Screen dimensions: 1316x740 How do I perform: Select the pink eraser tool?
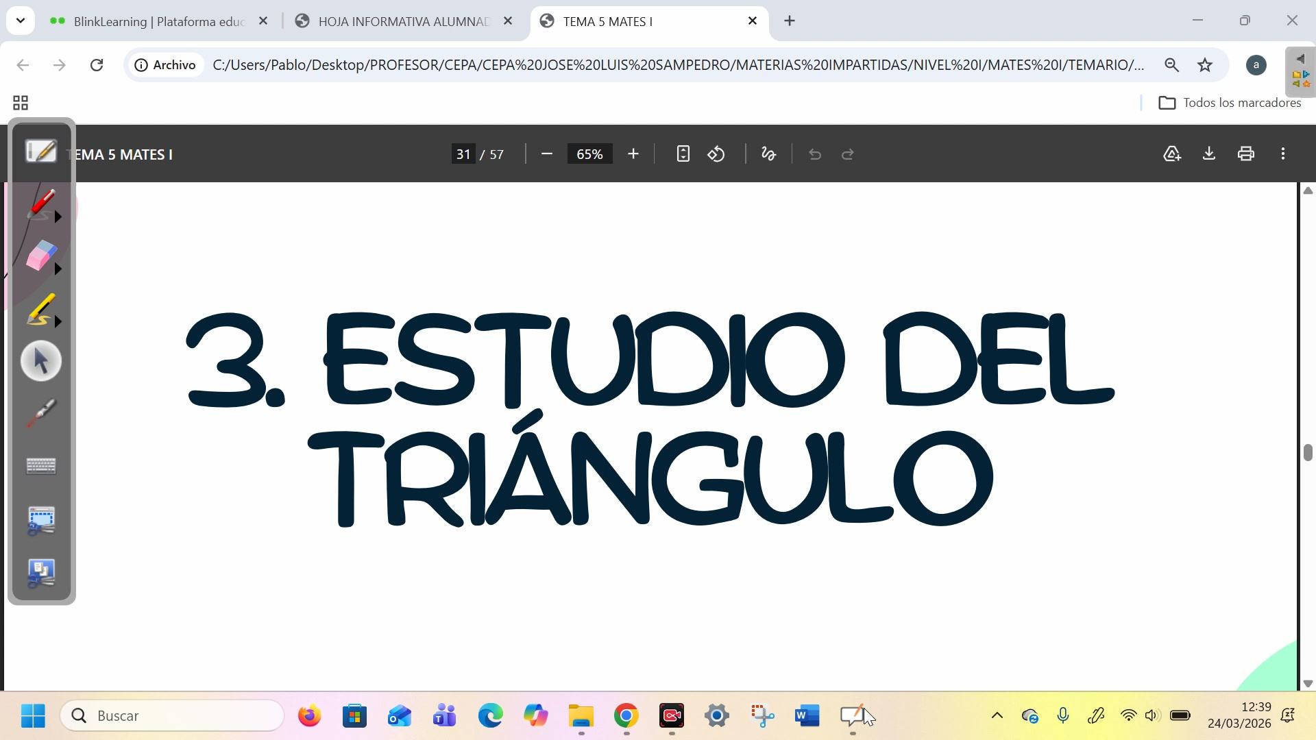tap(40, 256)
